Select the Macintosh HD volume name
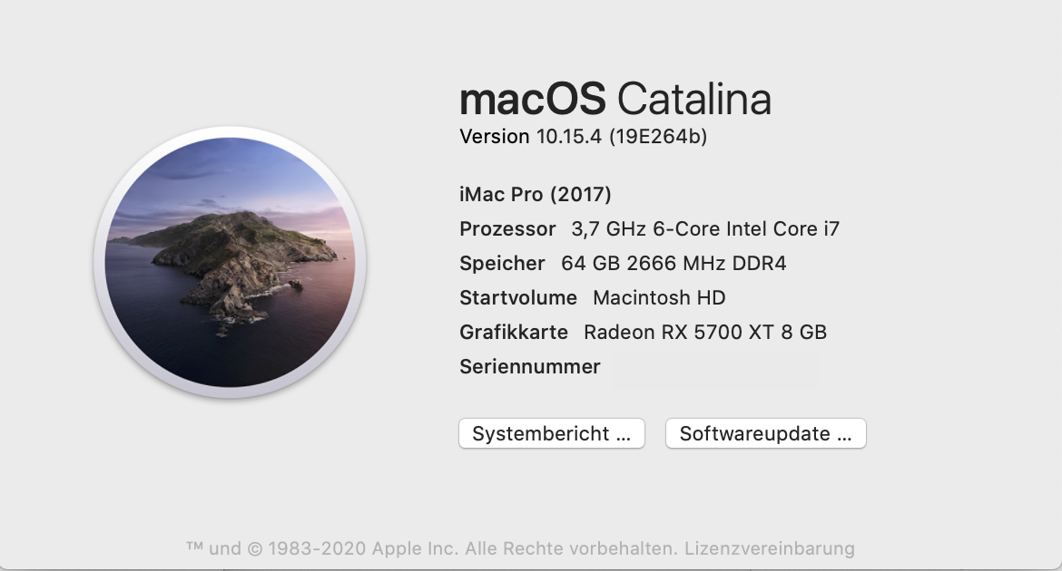This screenshot has height=571, width=1062. click(659, 297)
